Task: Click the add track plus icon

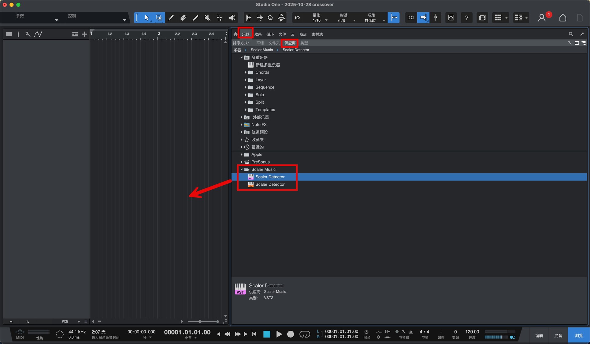Action: (85, 34)
